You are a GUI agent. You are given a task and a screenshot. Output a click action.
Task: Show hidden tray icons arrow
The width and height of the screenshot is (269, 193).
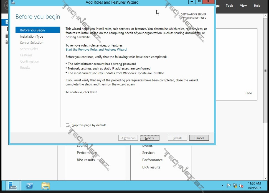(x=222, y=186)
